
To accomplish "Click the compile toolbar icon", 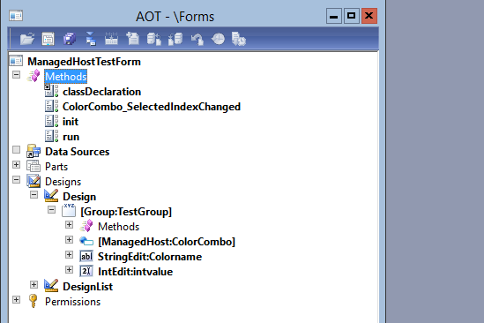I will point(111,39).
